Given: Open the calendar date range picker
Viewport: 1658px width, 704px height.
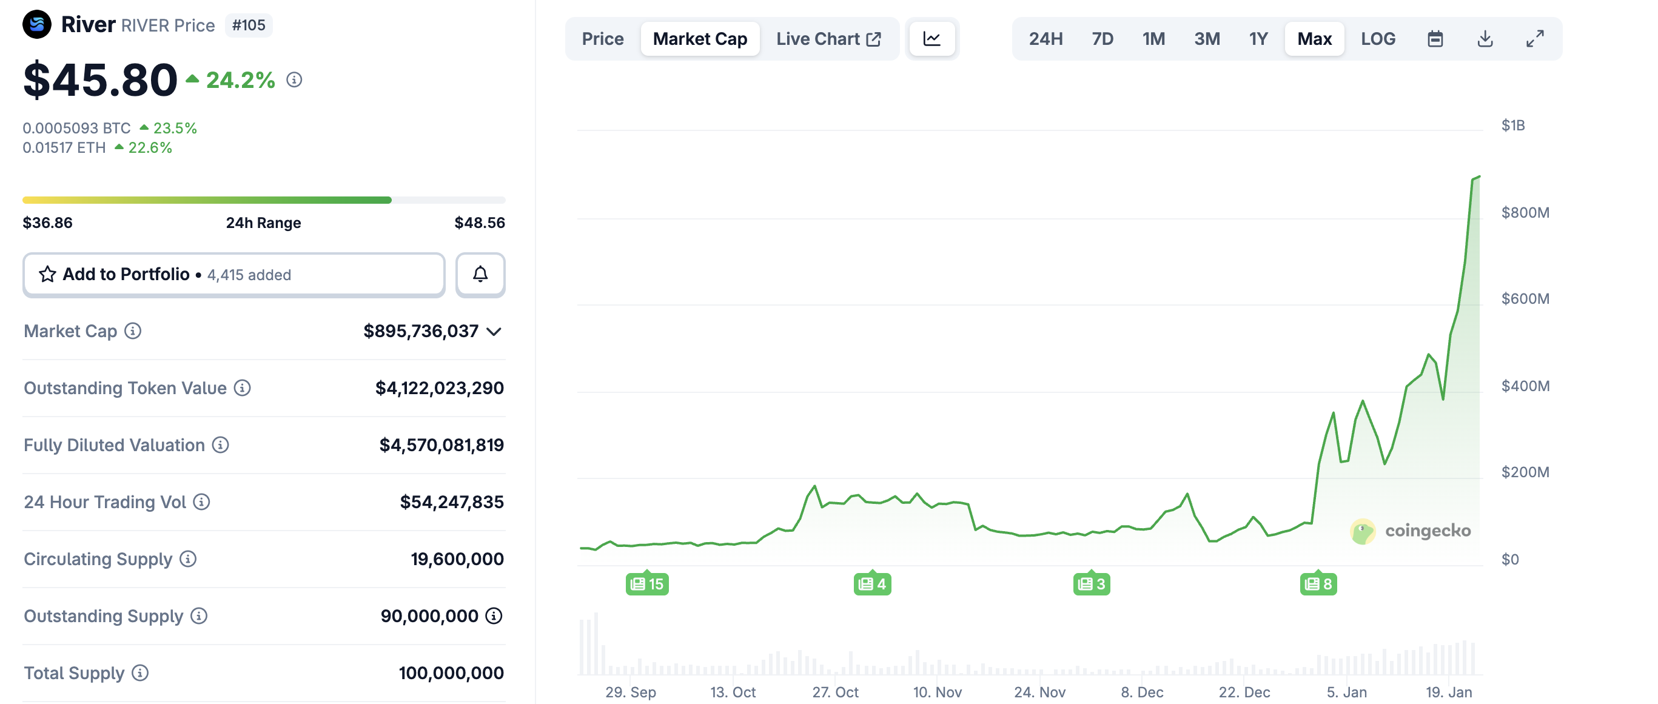Looking at the screenshot, I should pos(1435,39).
